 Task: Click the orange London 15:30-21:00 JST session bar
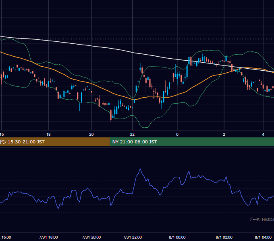click(x=55, y=142)
